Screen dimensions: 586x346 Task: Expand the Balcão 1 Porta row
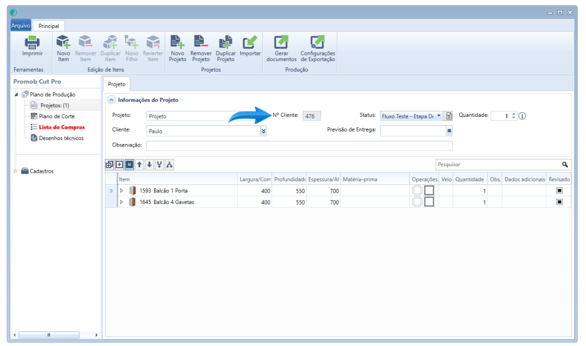point(122,190)
